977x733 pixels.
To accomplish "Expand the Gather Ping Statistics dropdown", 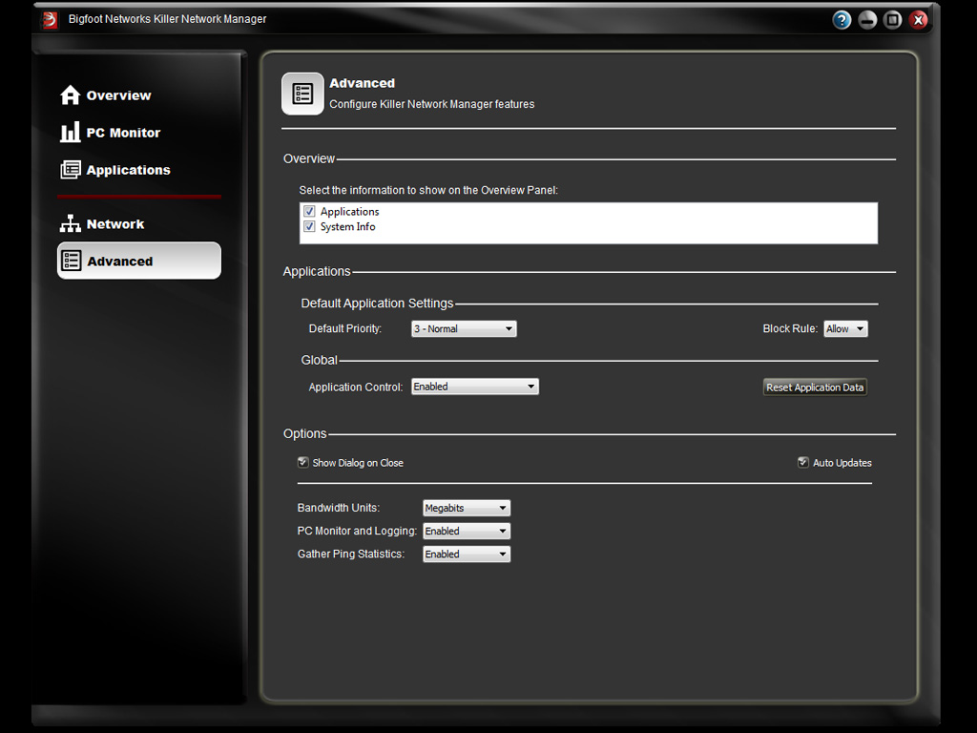I will click(x=466, y=555).
